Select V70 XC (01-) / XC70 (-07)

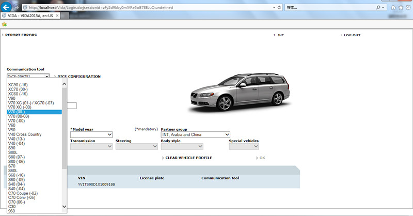point(35,103)
